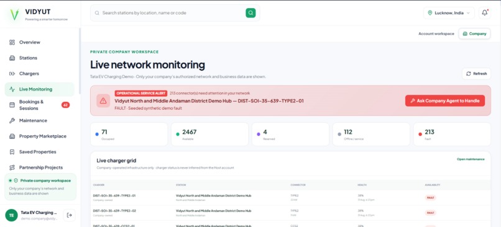Click the CHARGER column header
The image size is (501, 227).
pyautogui.click(x=98, y=185)
